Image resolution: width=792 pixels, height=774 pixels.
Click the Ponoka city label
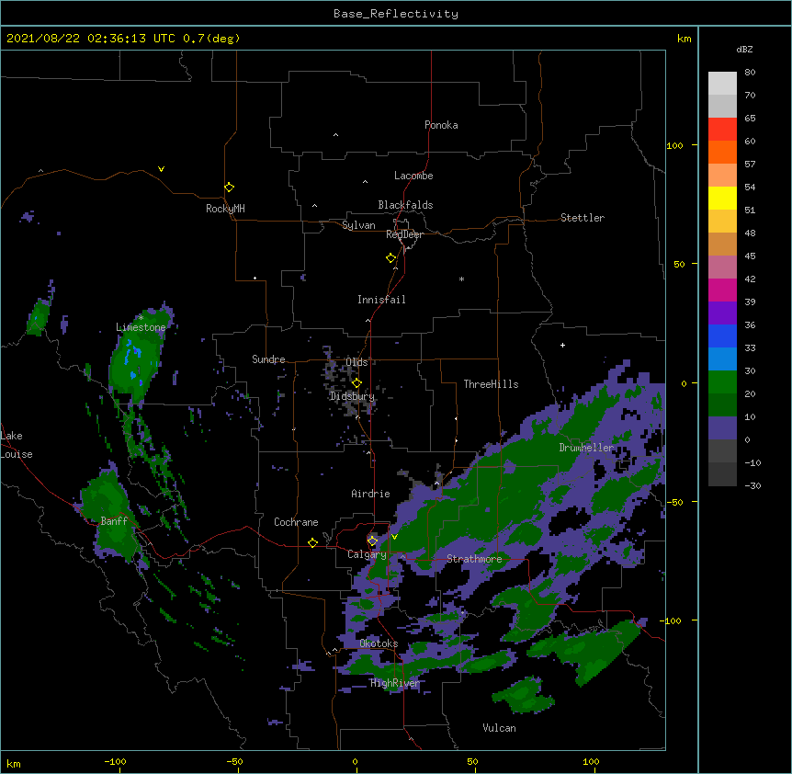(x=441, y=125)
